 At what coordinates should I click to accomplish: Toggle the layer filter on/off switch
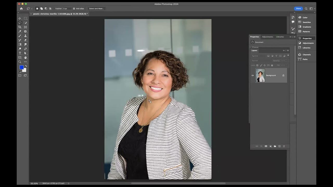288,55
